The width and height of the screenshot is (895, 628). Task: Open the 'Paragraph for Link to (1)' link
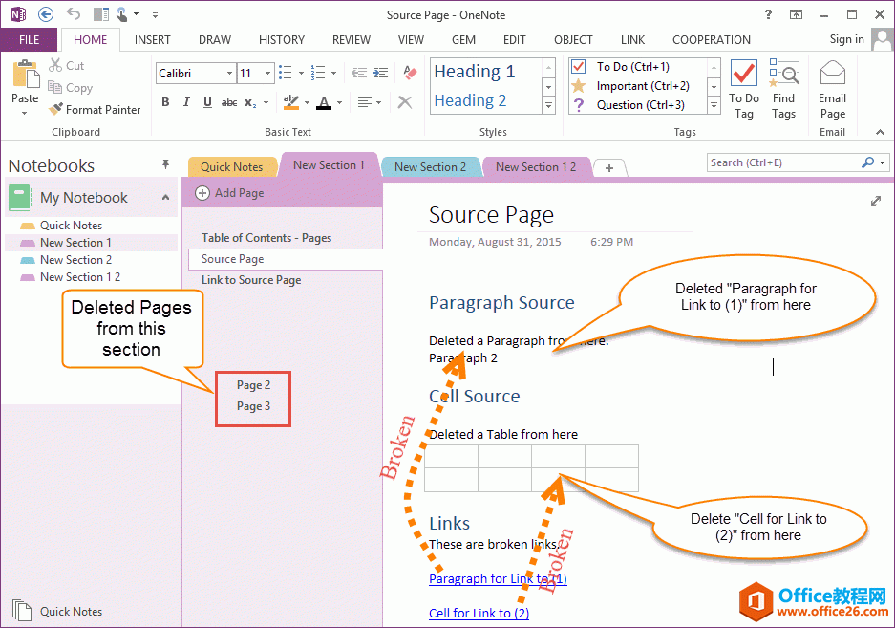498,578
